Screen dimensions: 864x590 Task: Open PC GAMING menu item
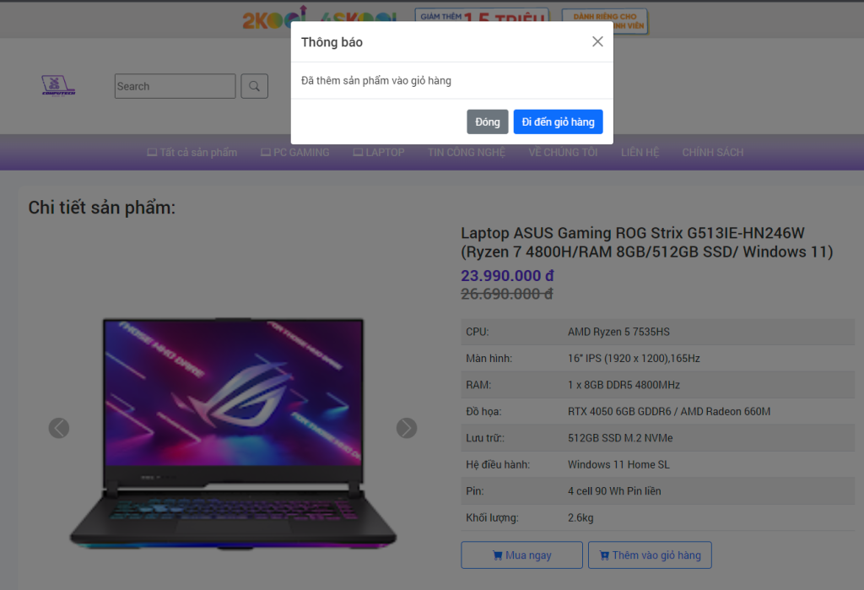(x=294, y=152)
